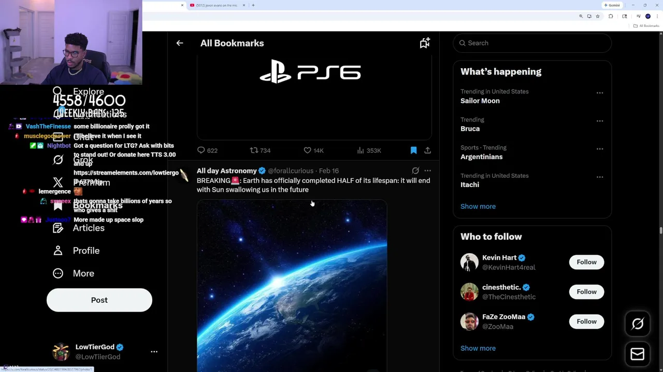Open the Itachi trending topic

470,184
